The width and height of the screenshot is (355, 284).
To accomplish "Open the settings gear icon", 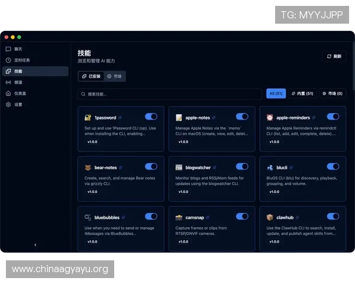I will click(8, 104).
